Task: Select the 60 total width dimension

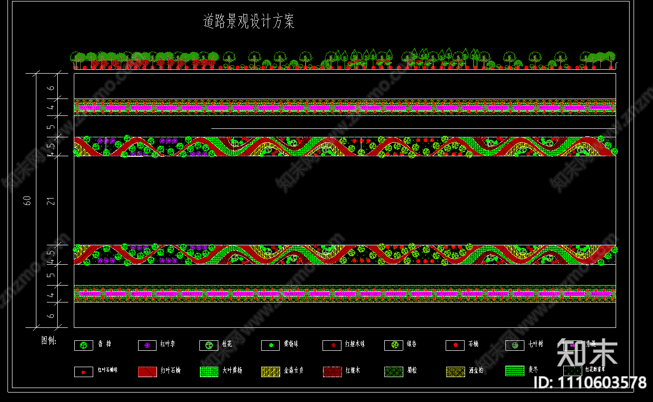Action: click(x=28, y=201)
